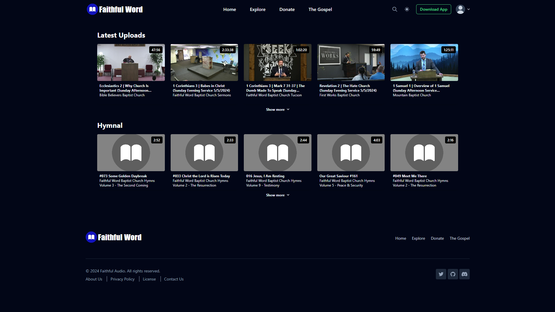The width and height of the screenshot is (555, 312).
Task: Play Our Great Saviour #161 cover
Action: 351,153
